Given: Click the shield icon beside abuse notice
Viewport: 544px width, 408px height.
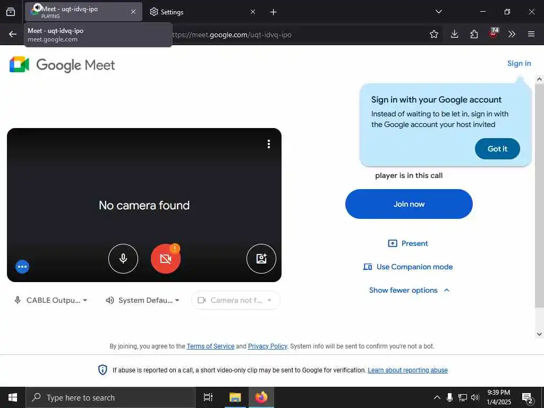Looking at the screenshot, I should (x=103, y=370).
